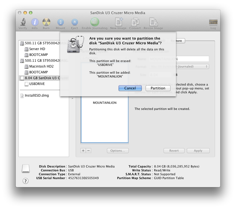Click the Resize Image toolbar icon

[x=153, y=22]
